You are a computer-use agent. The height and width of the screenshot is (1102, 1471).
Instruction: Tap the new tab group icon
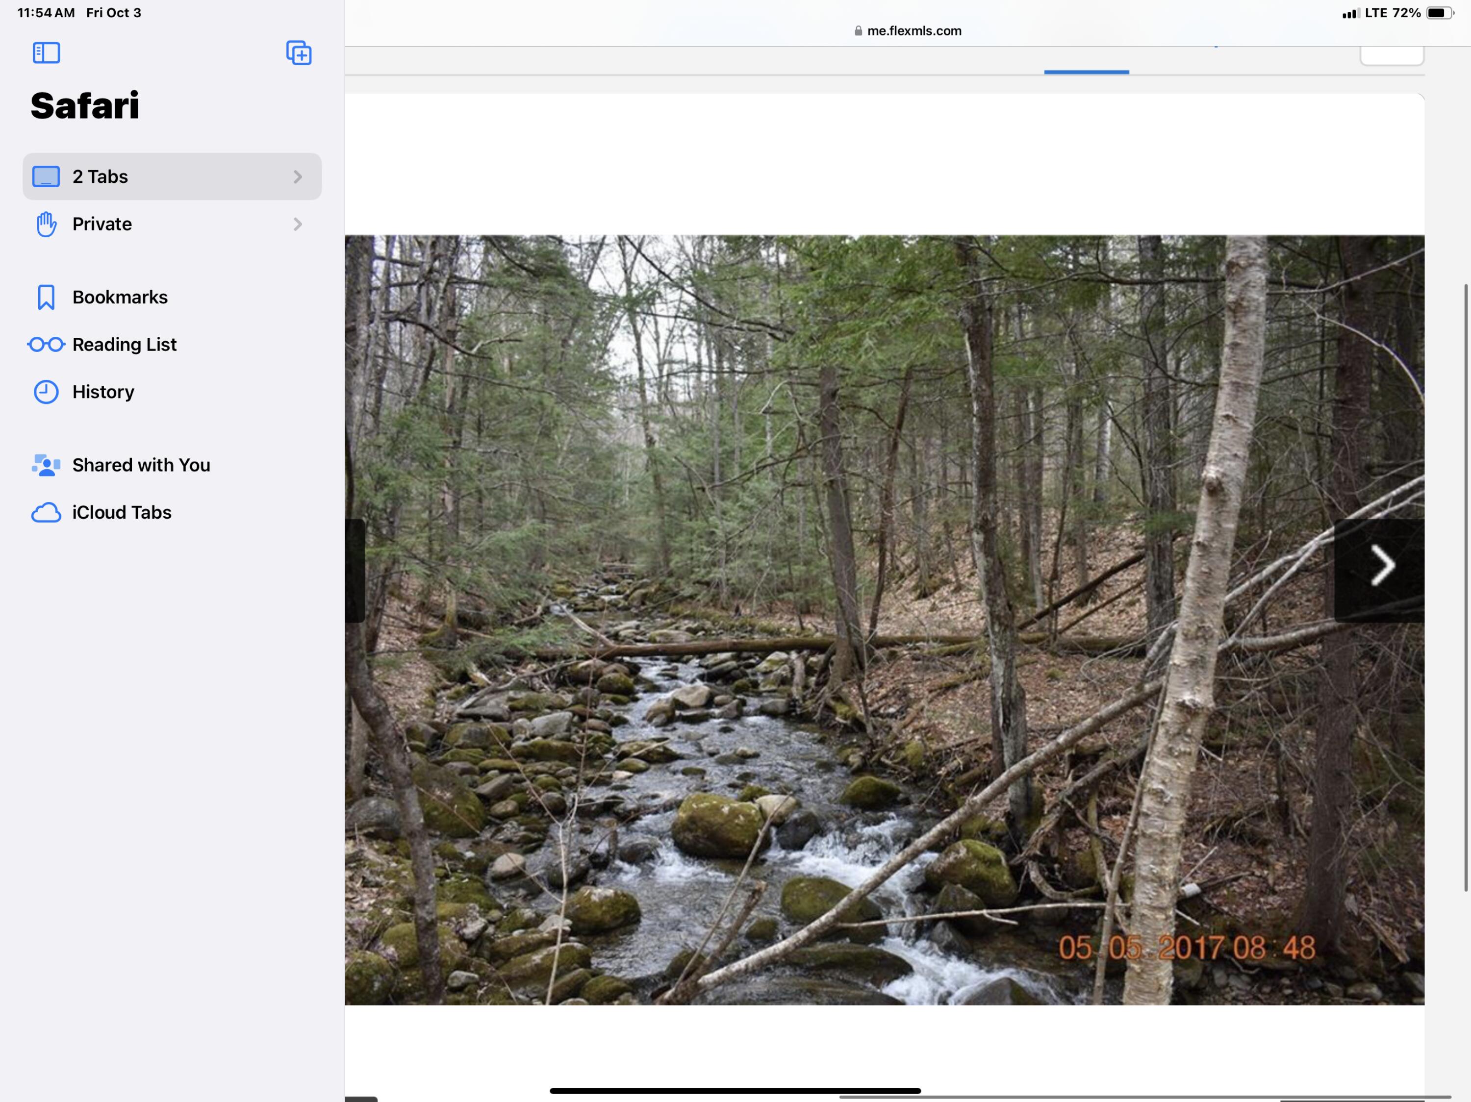(x=299, y=53)
